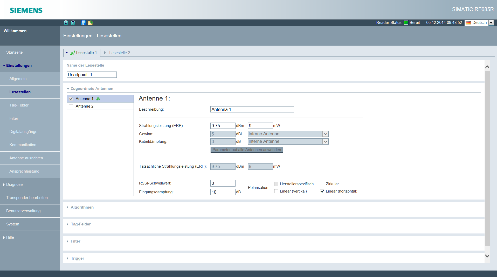Screen dimensions: 497x277
Task: Click the Gewinn dBi value field
Action: tap(223, 134)
